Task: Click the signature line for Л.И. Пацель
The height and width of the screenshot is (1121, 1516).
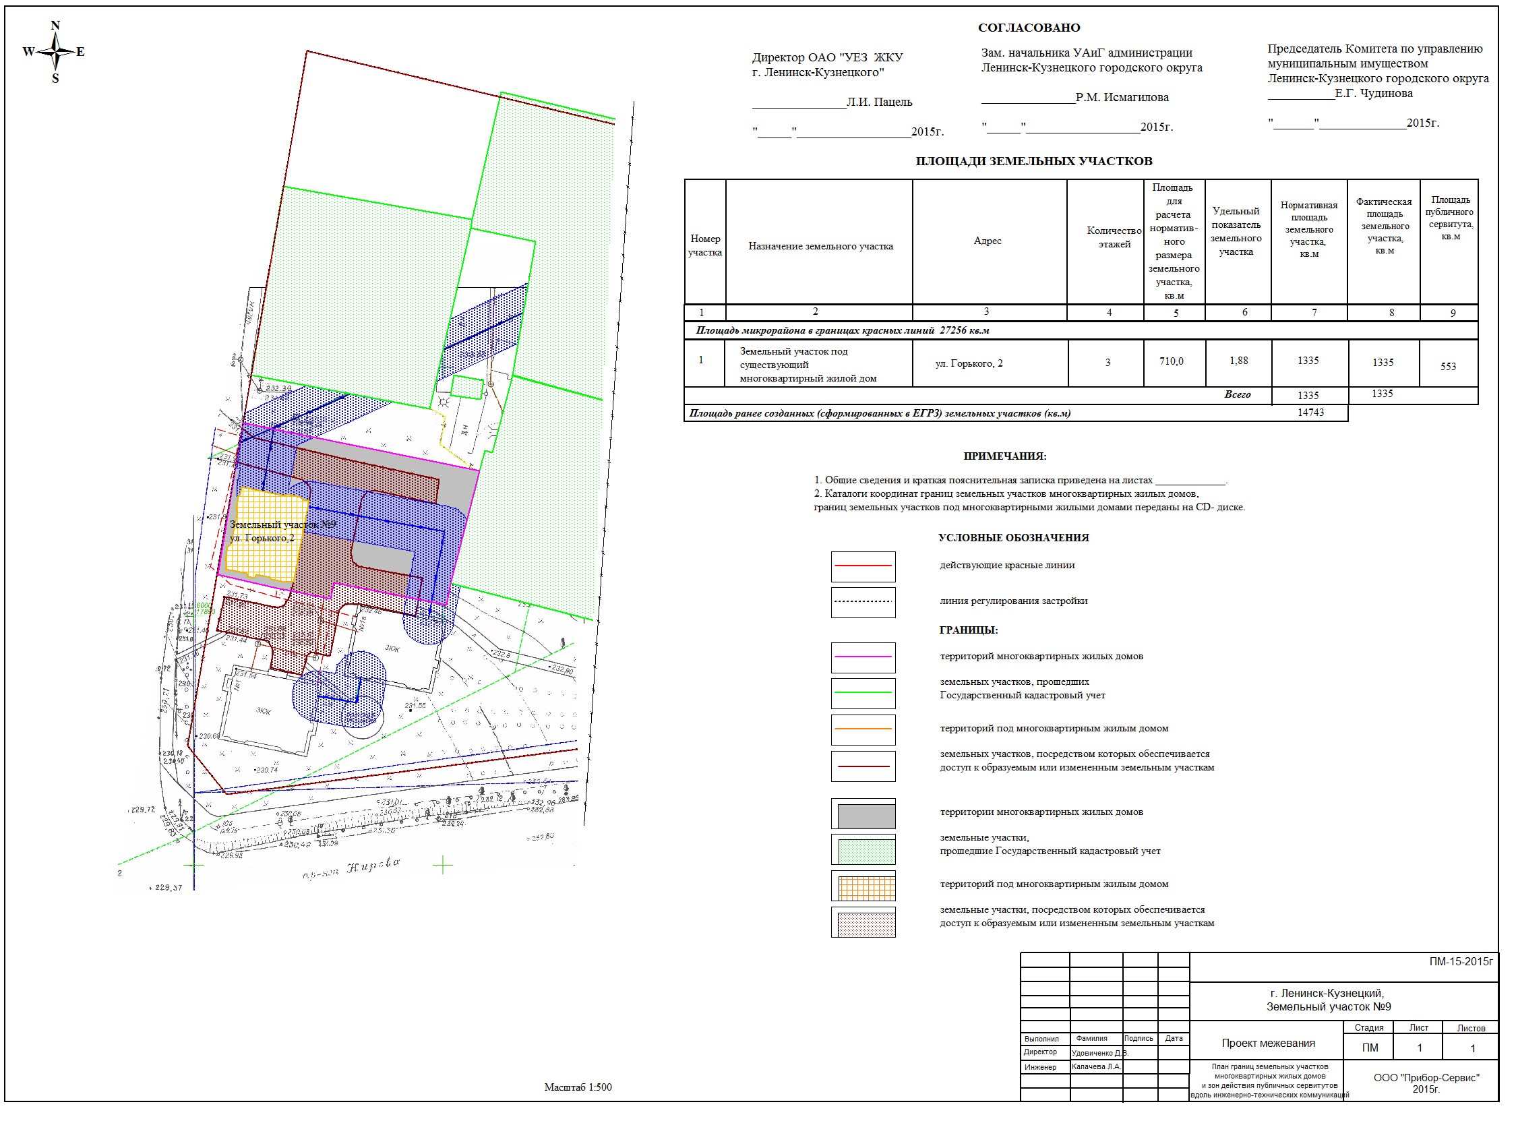Action: pos(799,106)
